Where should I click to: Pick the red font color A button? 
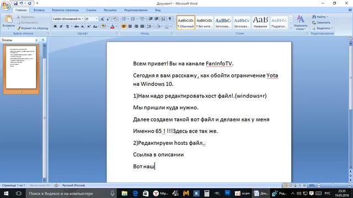coord(113,26)
